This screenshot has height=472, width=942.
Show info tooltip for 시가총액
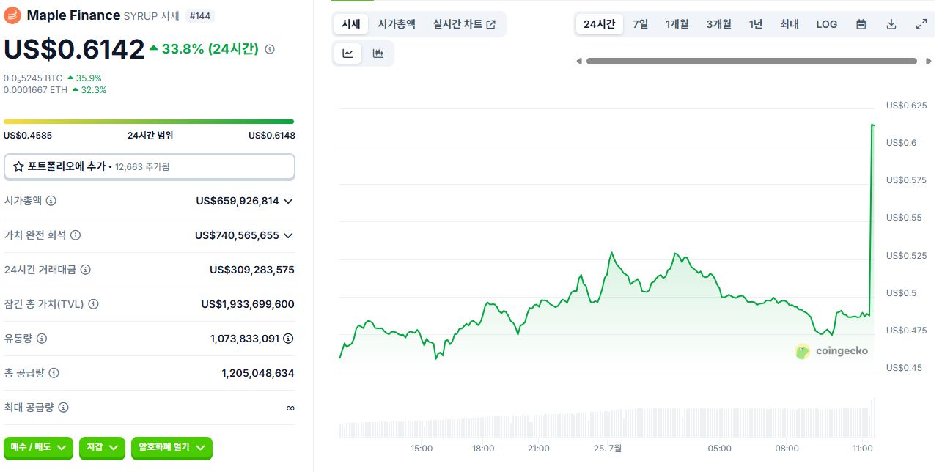(51, 200)
